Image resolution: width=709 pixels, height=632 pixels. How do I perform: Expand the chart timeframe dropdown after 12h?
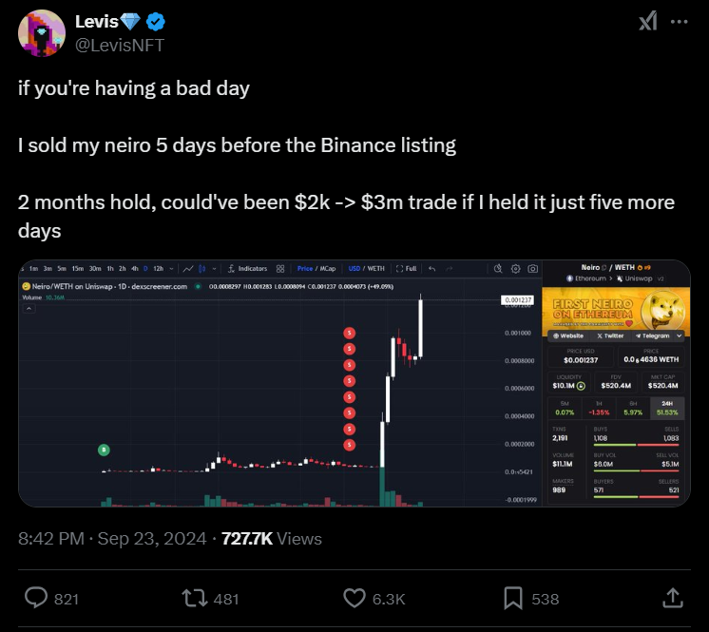point(172,269)
